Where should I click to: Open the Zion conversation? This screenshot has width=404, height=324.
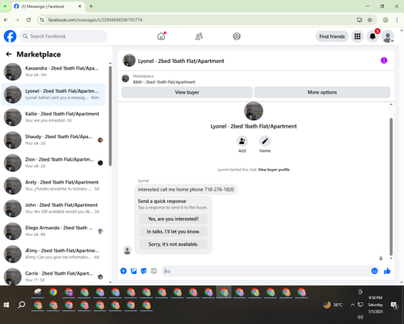[53, 162]
